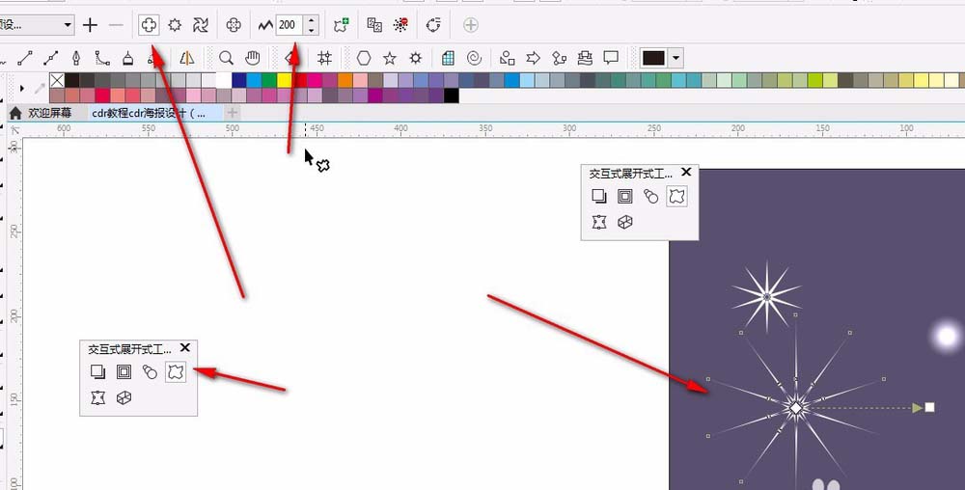The height and width of the screenshot is (490, 965).
Task: Select the pen tool icon
Action: click(x=76, y=59)
